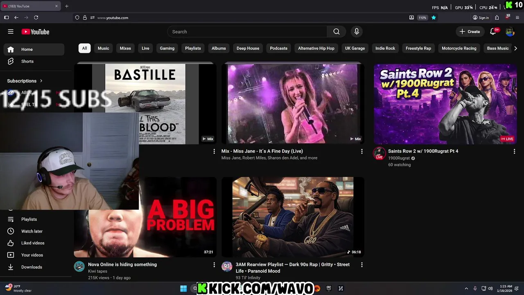Screen dimensions: 524x295
Task: Visit the Kiwi tapes channel name
Action: pyautogui.click(x=97, y=271)
